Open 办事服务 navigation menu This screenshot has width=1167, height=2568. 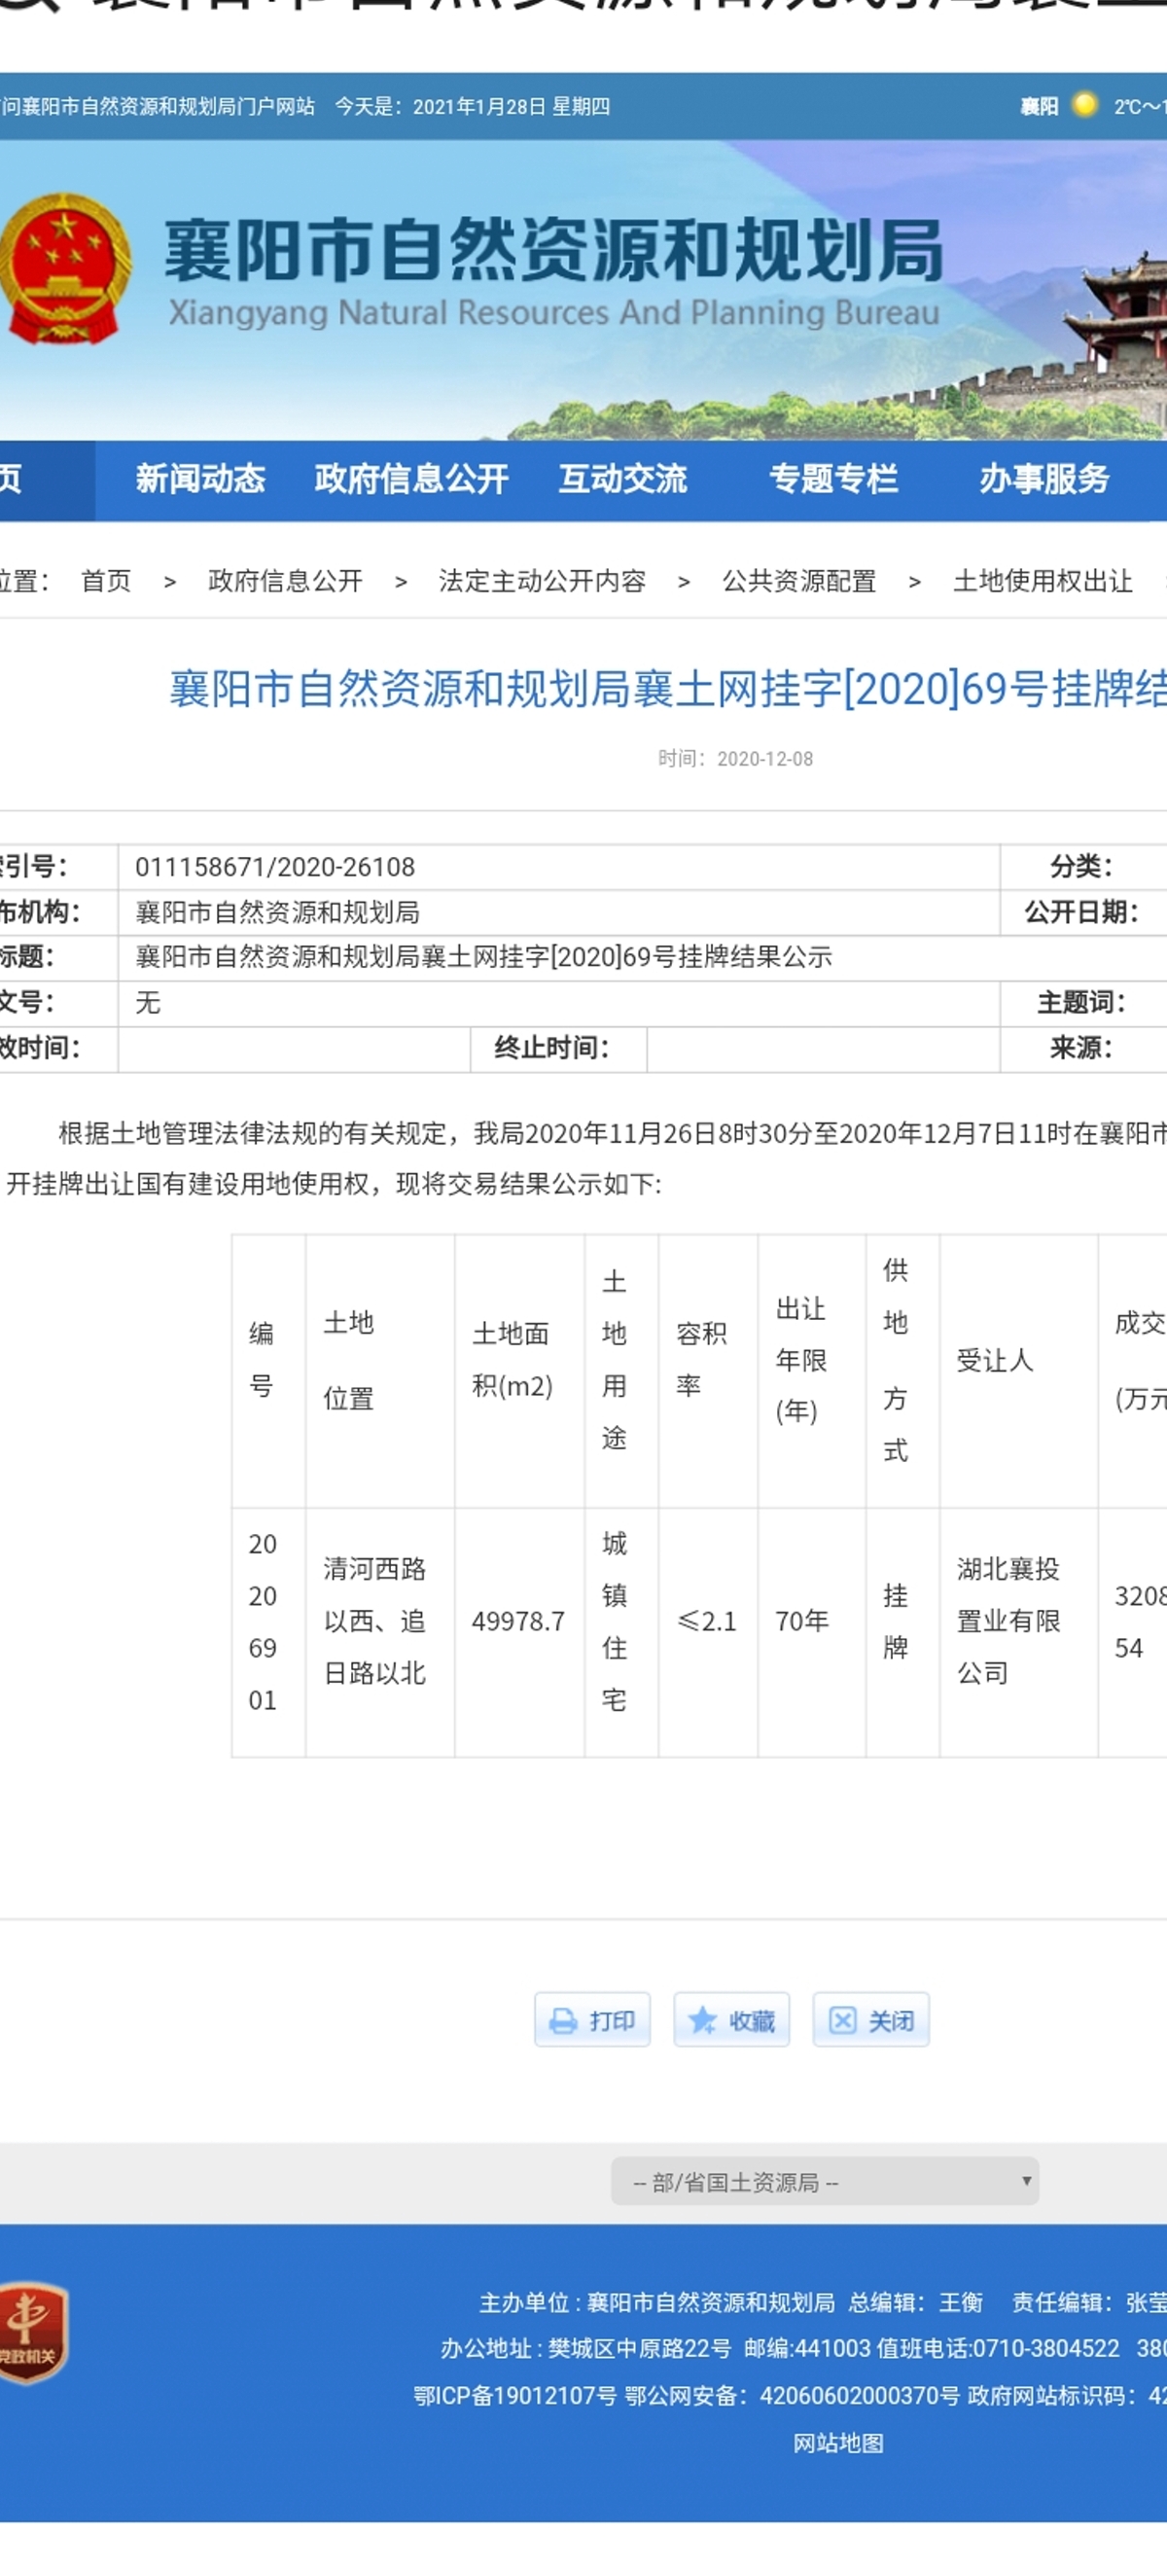pos(1043,480)
